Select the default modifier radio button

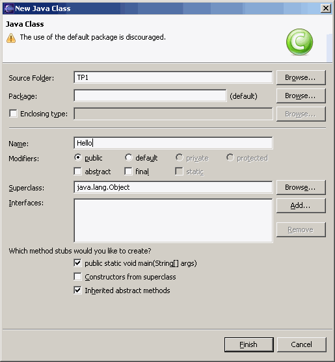[129, 157]
